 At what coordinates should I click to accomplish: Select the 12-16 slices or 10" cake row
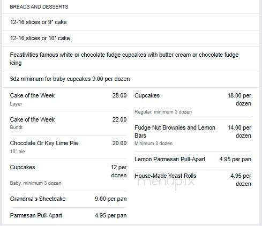(131, 38)
